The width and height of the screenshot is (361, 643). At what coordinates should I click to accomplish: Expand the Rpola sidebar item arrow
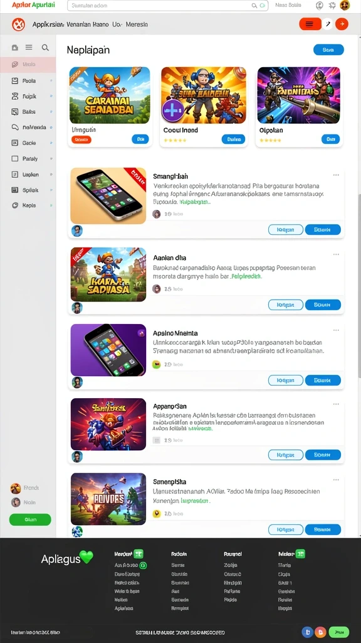click(51, 81)
